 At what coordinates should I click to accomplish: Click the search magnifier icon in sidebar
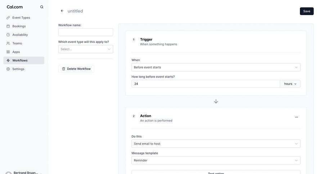pos(42,7)
